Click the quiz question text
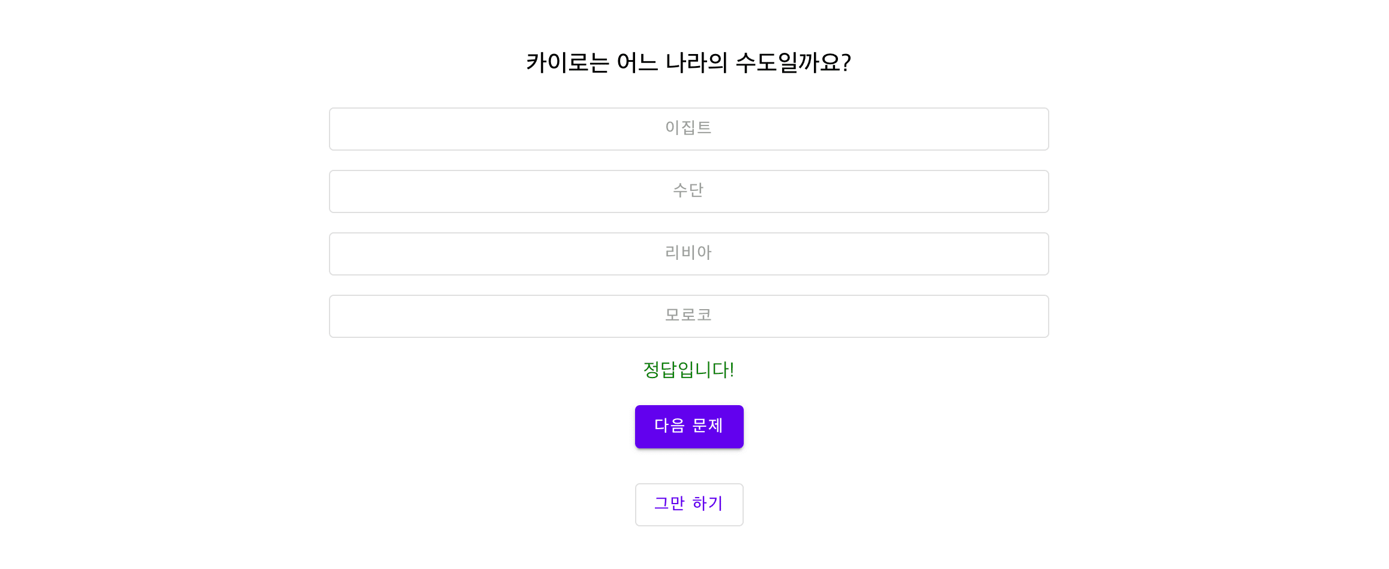Screen dimensions: 1389x569 click(688, 61)
